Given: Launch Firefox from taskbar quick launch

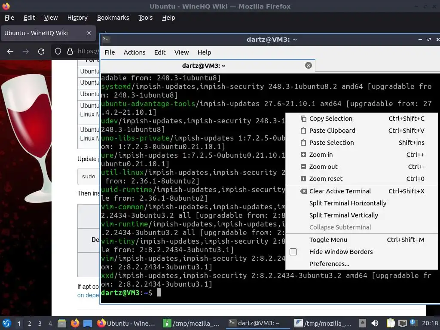Looking at the screenshot, I should click(75, 323).
